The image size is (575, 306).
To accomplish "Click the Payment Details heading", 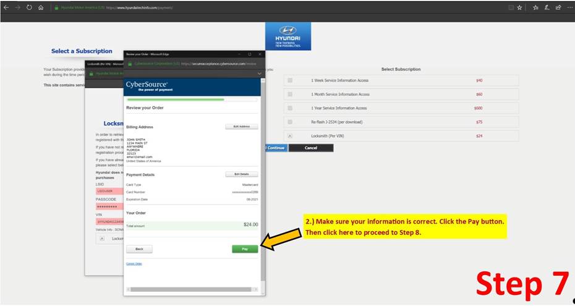I will (140, 175).
